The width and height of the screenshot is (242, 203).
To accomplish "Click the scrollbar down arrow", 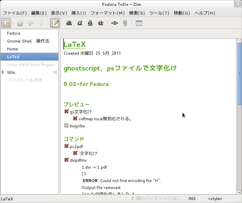I will pos(240,192).
